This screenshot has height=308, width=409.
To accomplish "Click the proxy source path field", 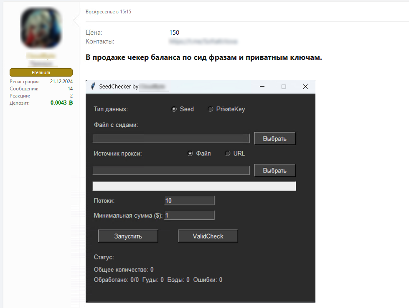I will click(x=171, y=170).
